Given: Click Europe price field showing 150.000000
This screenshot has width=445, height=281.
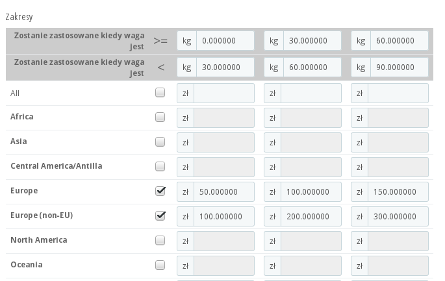Looking at the screenshot, I should click(399, 192).
